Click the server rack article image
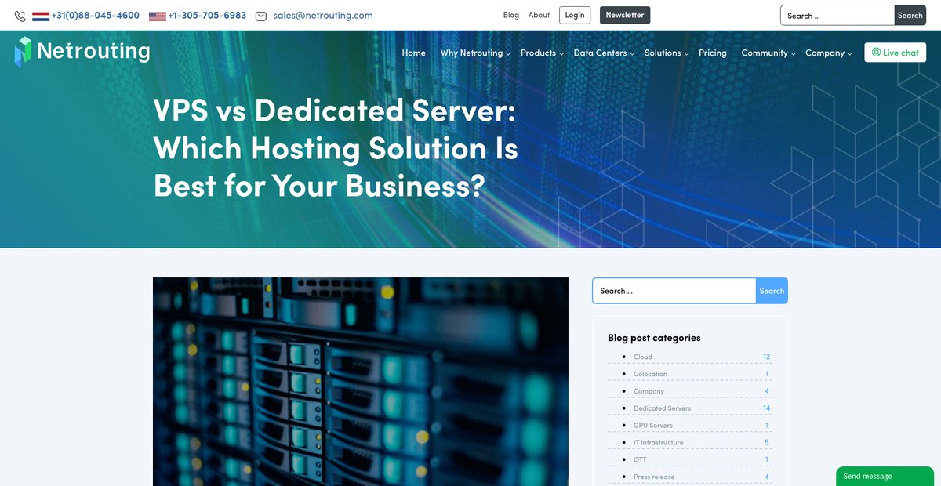This screenshot has width=941, height=486. pos(361,382)
